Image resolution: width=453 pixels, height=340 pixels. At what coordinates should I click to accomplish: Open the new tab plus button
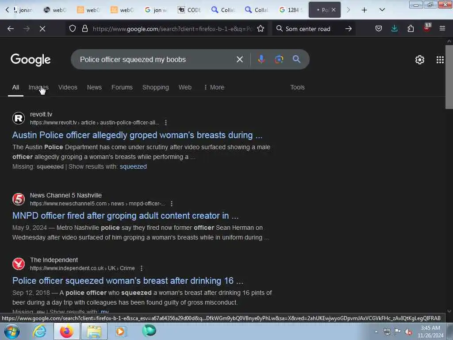[365, 10]
